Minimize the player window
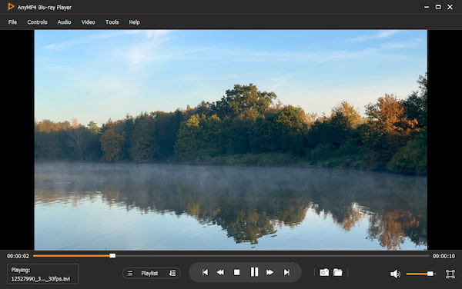This screenshot has height=289, width=462. point(427,7)
